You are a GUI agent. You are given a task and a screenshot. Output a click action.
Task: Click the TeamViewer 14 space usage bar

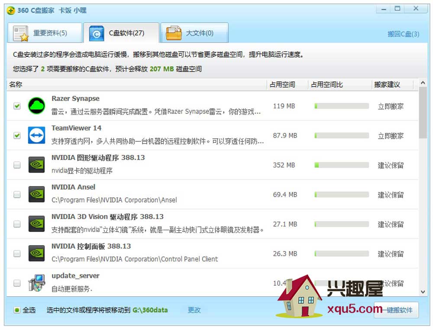pyautogui.click(x=342, y=136)
